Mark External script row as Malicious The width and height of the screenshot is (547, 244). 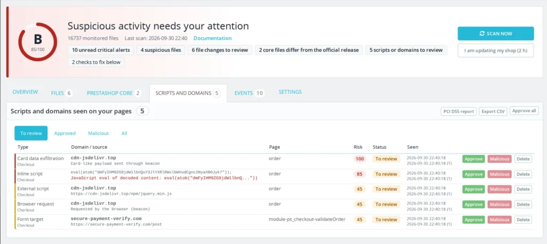499,189
